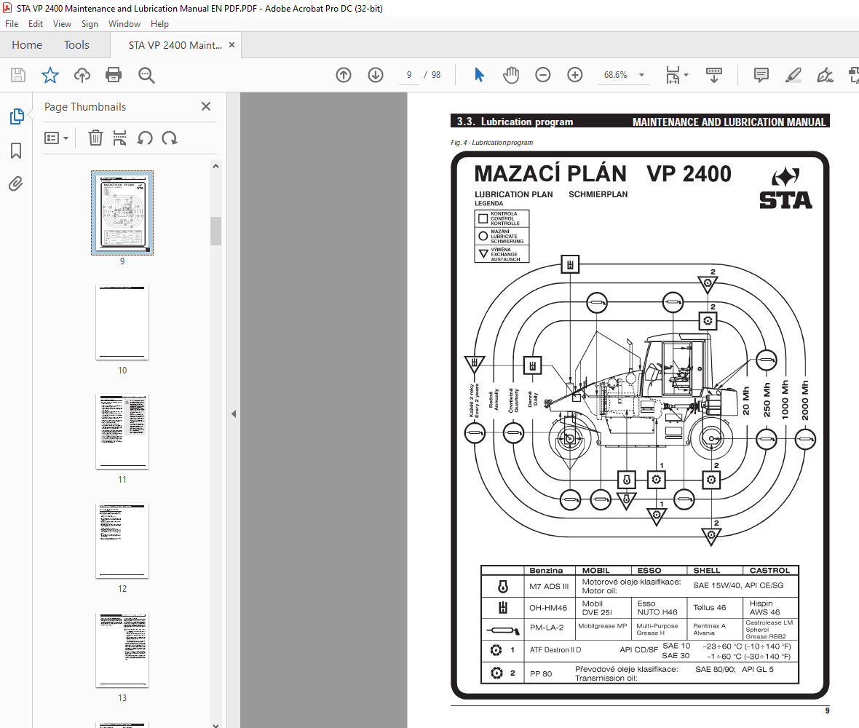Switch to the Home tab

27,45
